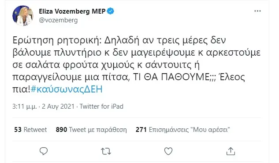
Task: Retweet using the arrows icon
Action: pos(106,152)
